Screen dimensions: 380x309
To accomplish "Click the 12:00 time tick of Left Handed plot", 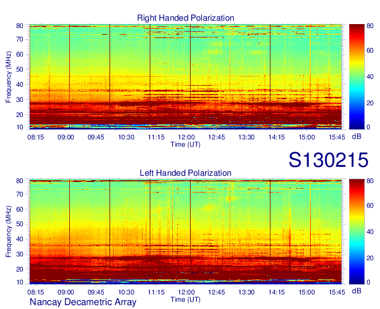I will tap(186, 292).
